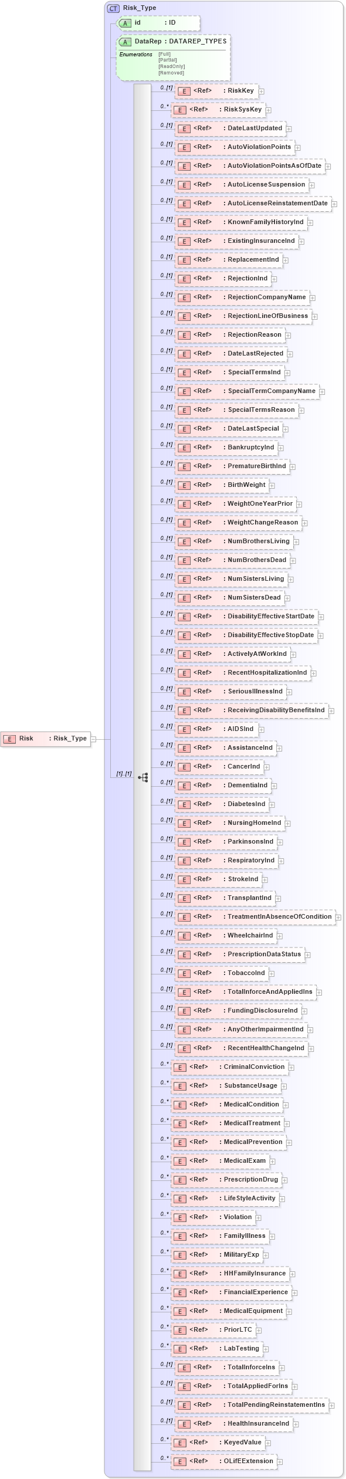
Task: Click the E icon beside DateLastUpdated
Action: [184, 129]
